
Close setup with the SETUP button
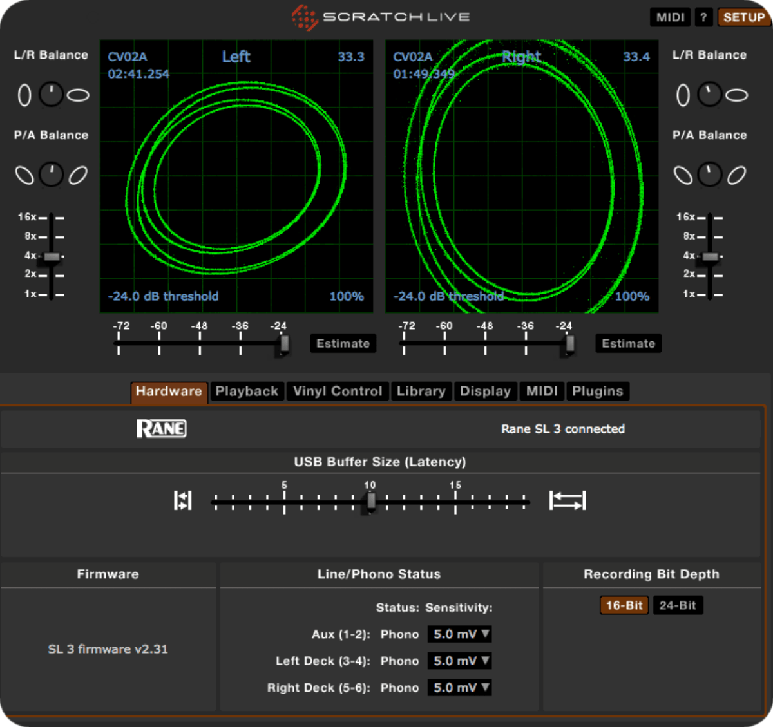[743, 17]
